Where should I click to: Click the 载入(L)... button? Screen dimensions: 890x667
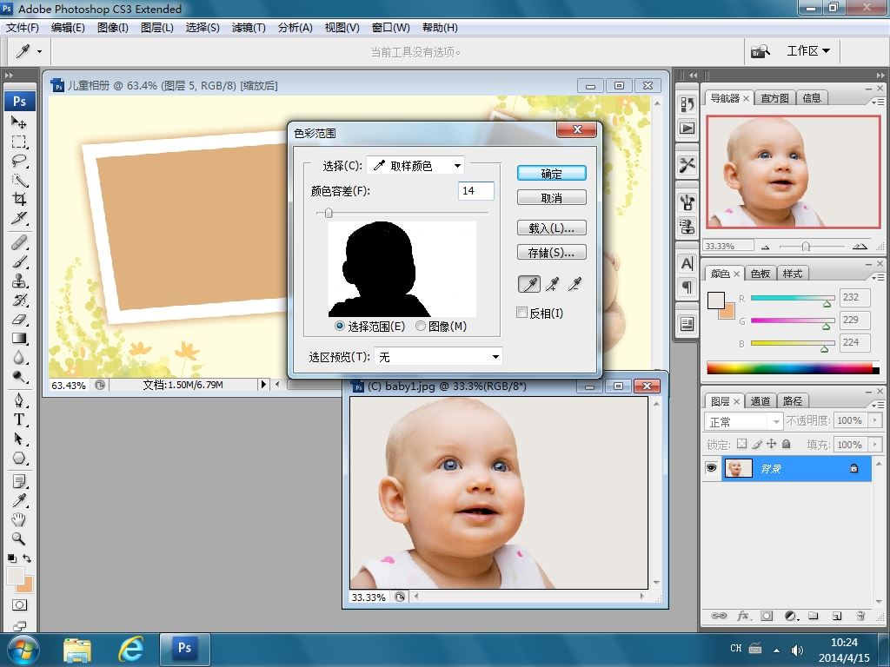coord(552,228)
